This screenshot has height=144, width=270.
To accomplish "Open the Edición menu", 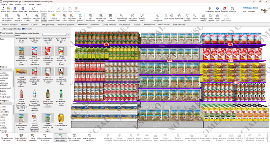I will [x=18, y=4].
